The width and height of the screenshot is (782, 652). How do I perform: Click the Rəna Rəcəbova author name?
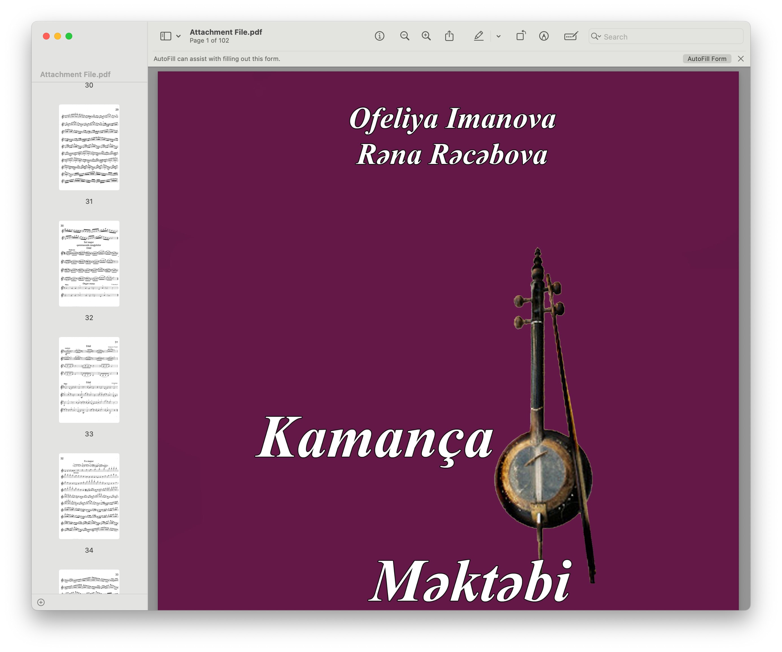click(x=451, y=154)
